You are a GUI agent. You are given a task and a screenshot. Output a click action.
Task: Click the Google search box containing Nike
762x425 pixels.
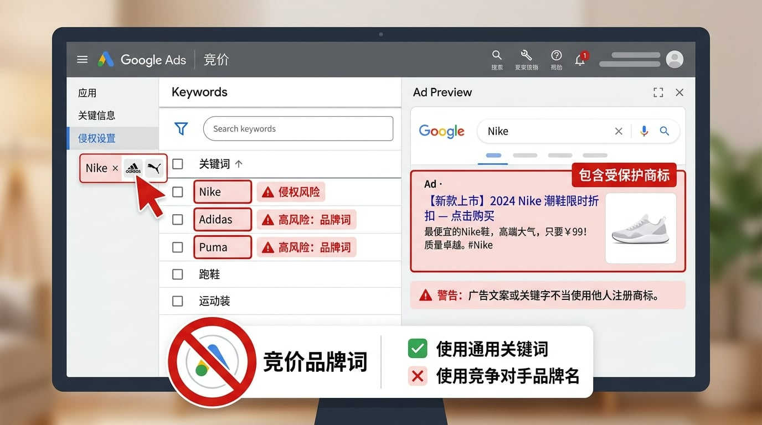(578, 131)
